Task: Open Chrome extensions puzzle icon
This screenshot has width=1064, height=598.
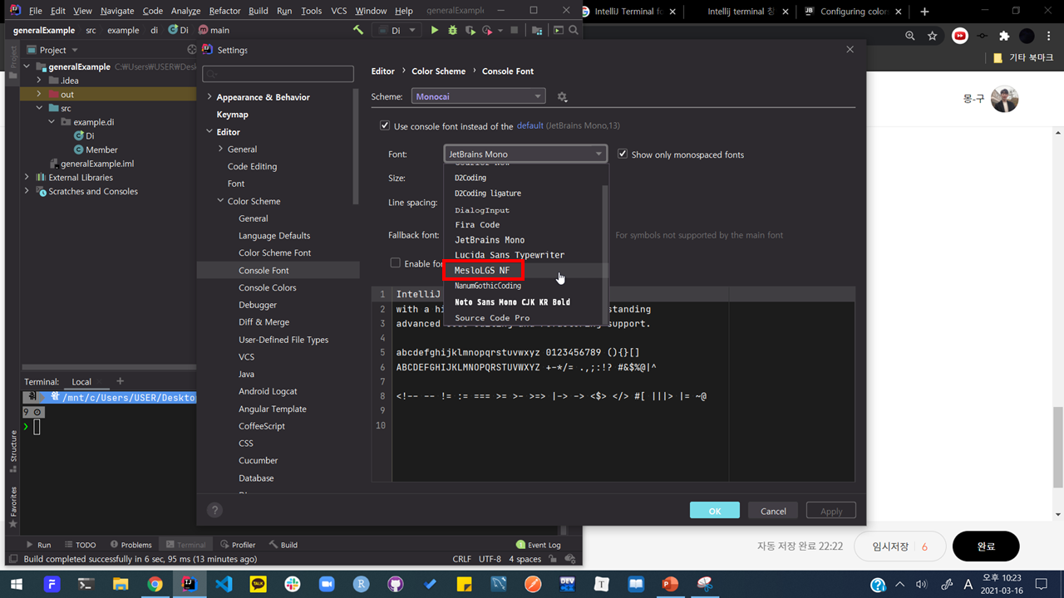Action: (x=1004, y=36)
